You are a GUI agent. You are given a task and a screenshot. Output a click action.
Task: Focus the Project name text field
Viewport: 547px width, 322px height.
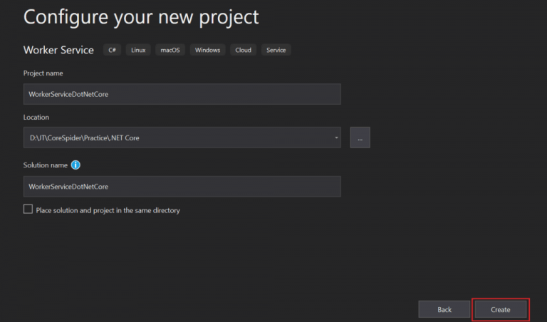(182, 94)
